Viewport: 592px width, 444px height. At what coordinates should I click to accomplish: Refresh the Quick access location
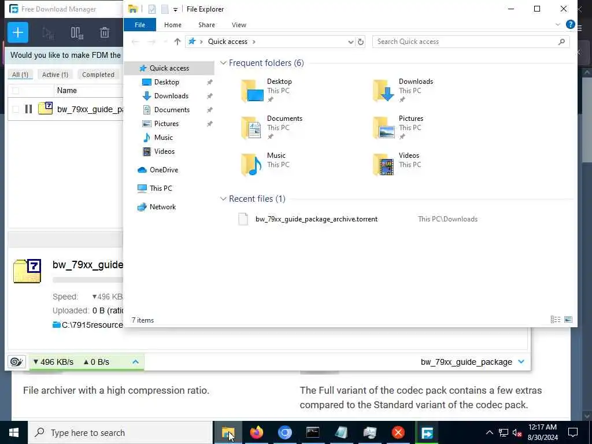pos(361,42)
